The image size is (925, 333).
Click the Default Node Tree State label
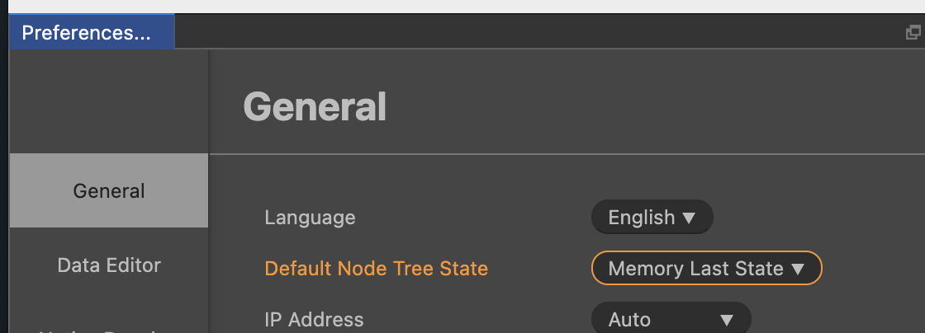click(376, 269)
